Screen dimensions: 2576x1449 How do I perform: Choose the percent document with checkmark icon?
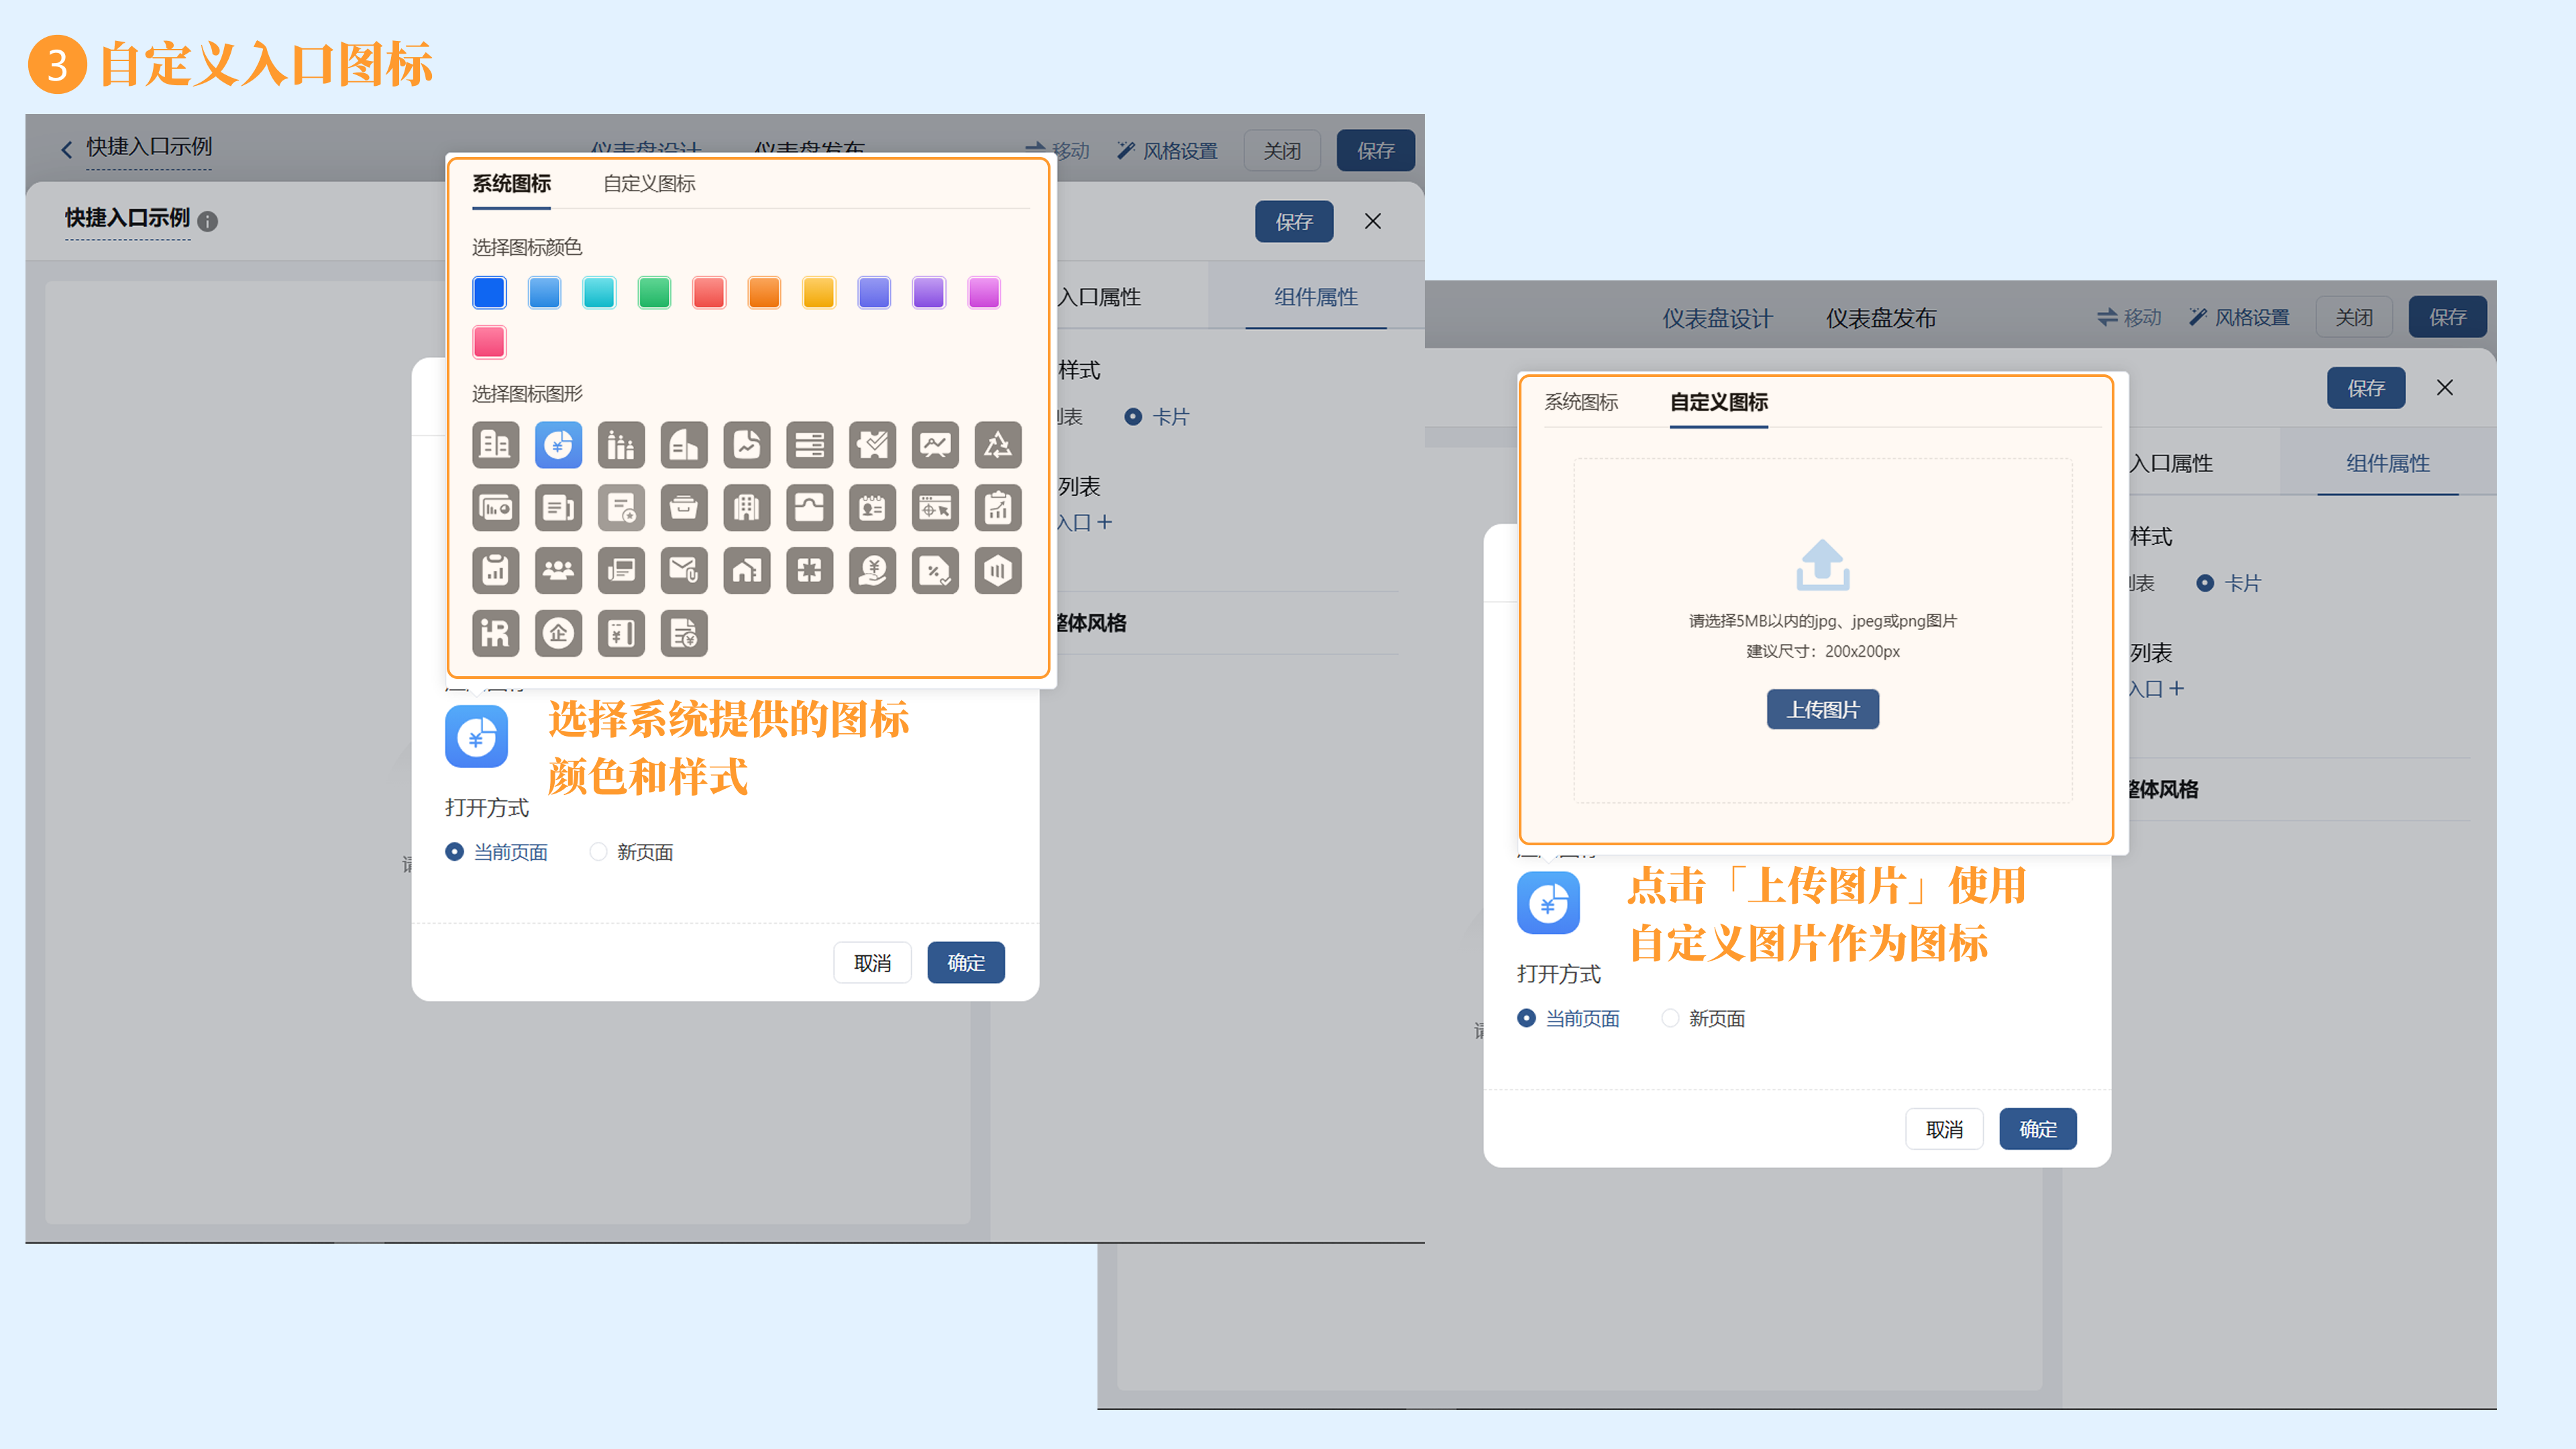click(935, 571)
